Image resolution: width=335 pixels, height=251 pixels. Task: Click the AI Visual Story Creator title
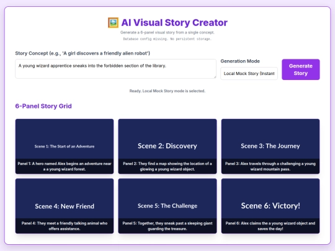pyautogui.click(x=174, y=23)
